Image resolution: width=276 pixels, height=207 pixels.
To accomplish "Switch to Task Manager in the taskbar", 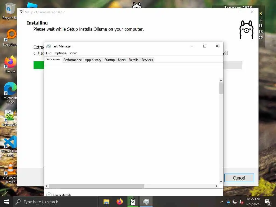I will (x=146, y=202).
